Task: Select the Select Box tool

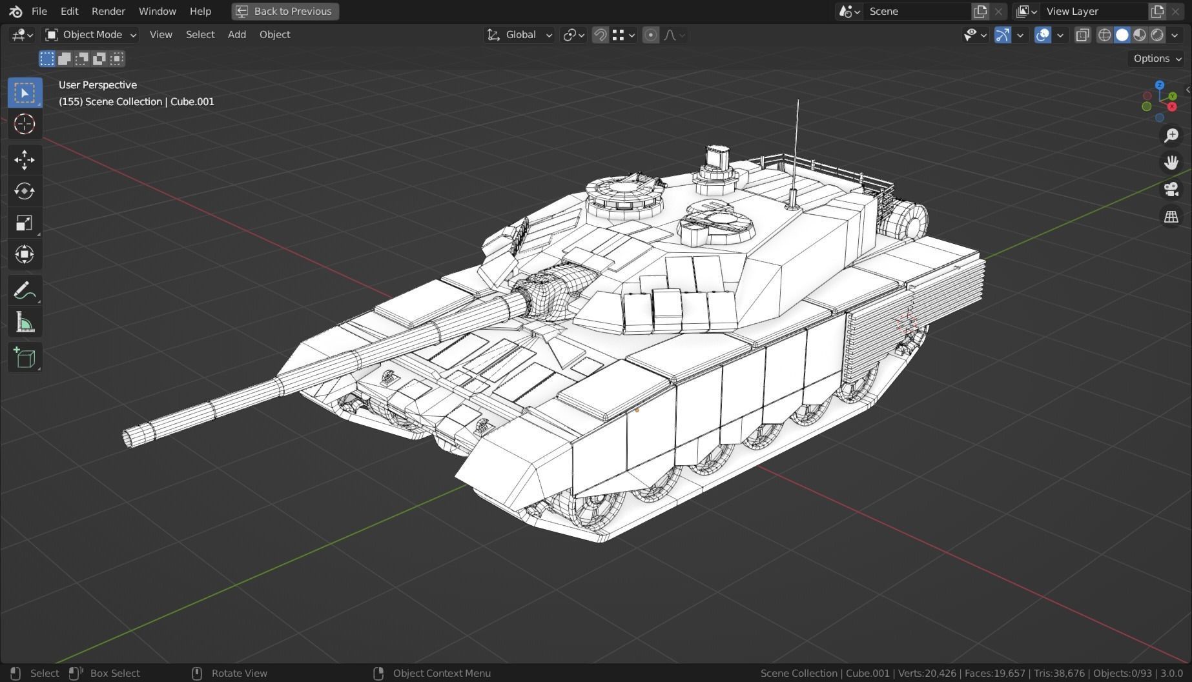Action: [25, 93]
